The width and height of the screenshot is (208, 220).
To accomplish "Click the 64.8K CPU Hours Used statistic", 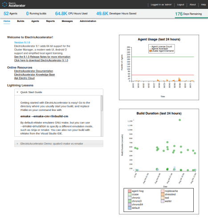I will click(71, 13).
